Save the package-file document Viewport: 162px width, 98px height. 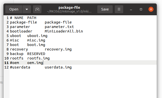pos(105,9)
